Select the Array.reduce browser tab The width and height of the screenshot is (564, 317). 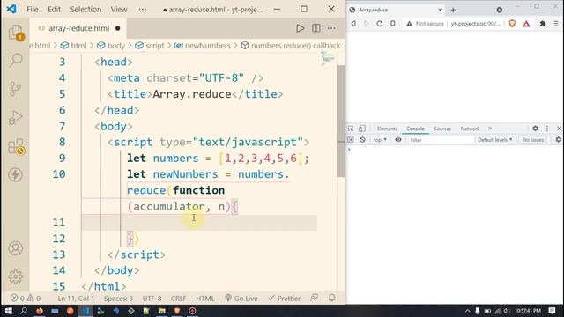395,10
